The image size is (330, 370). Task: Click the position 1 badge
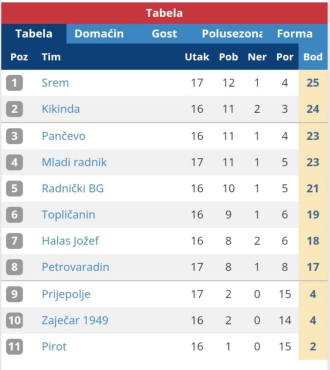[x=15, y=83]
